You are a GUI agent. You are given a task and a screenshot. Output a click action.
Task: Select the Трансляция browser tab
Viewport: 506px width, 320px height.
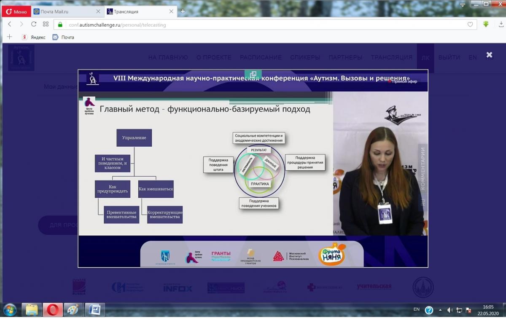[141, 11]
